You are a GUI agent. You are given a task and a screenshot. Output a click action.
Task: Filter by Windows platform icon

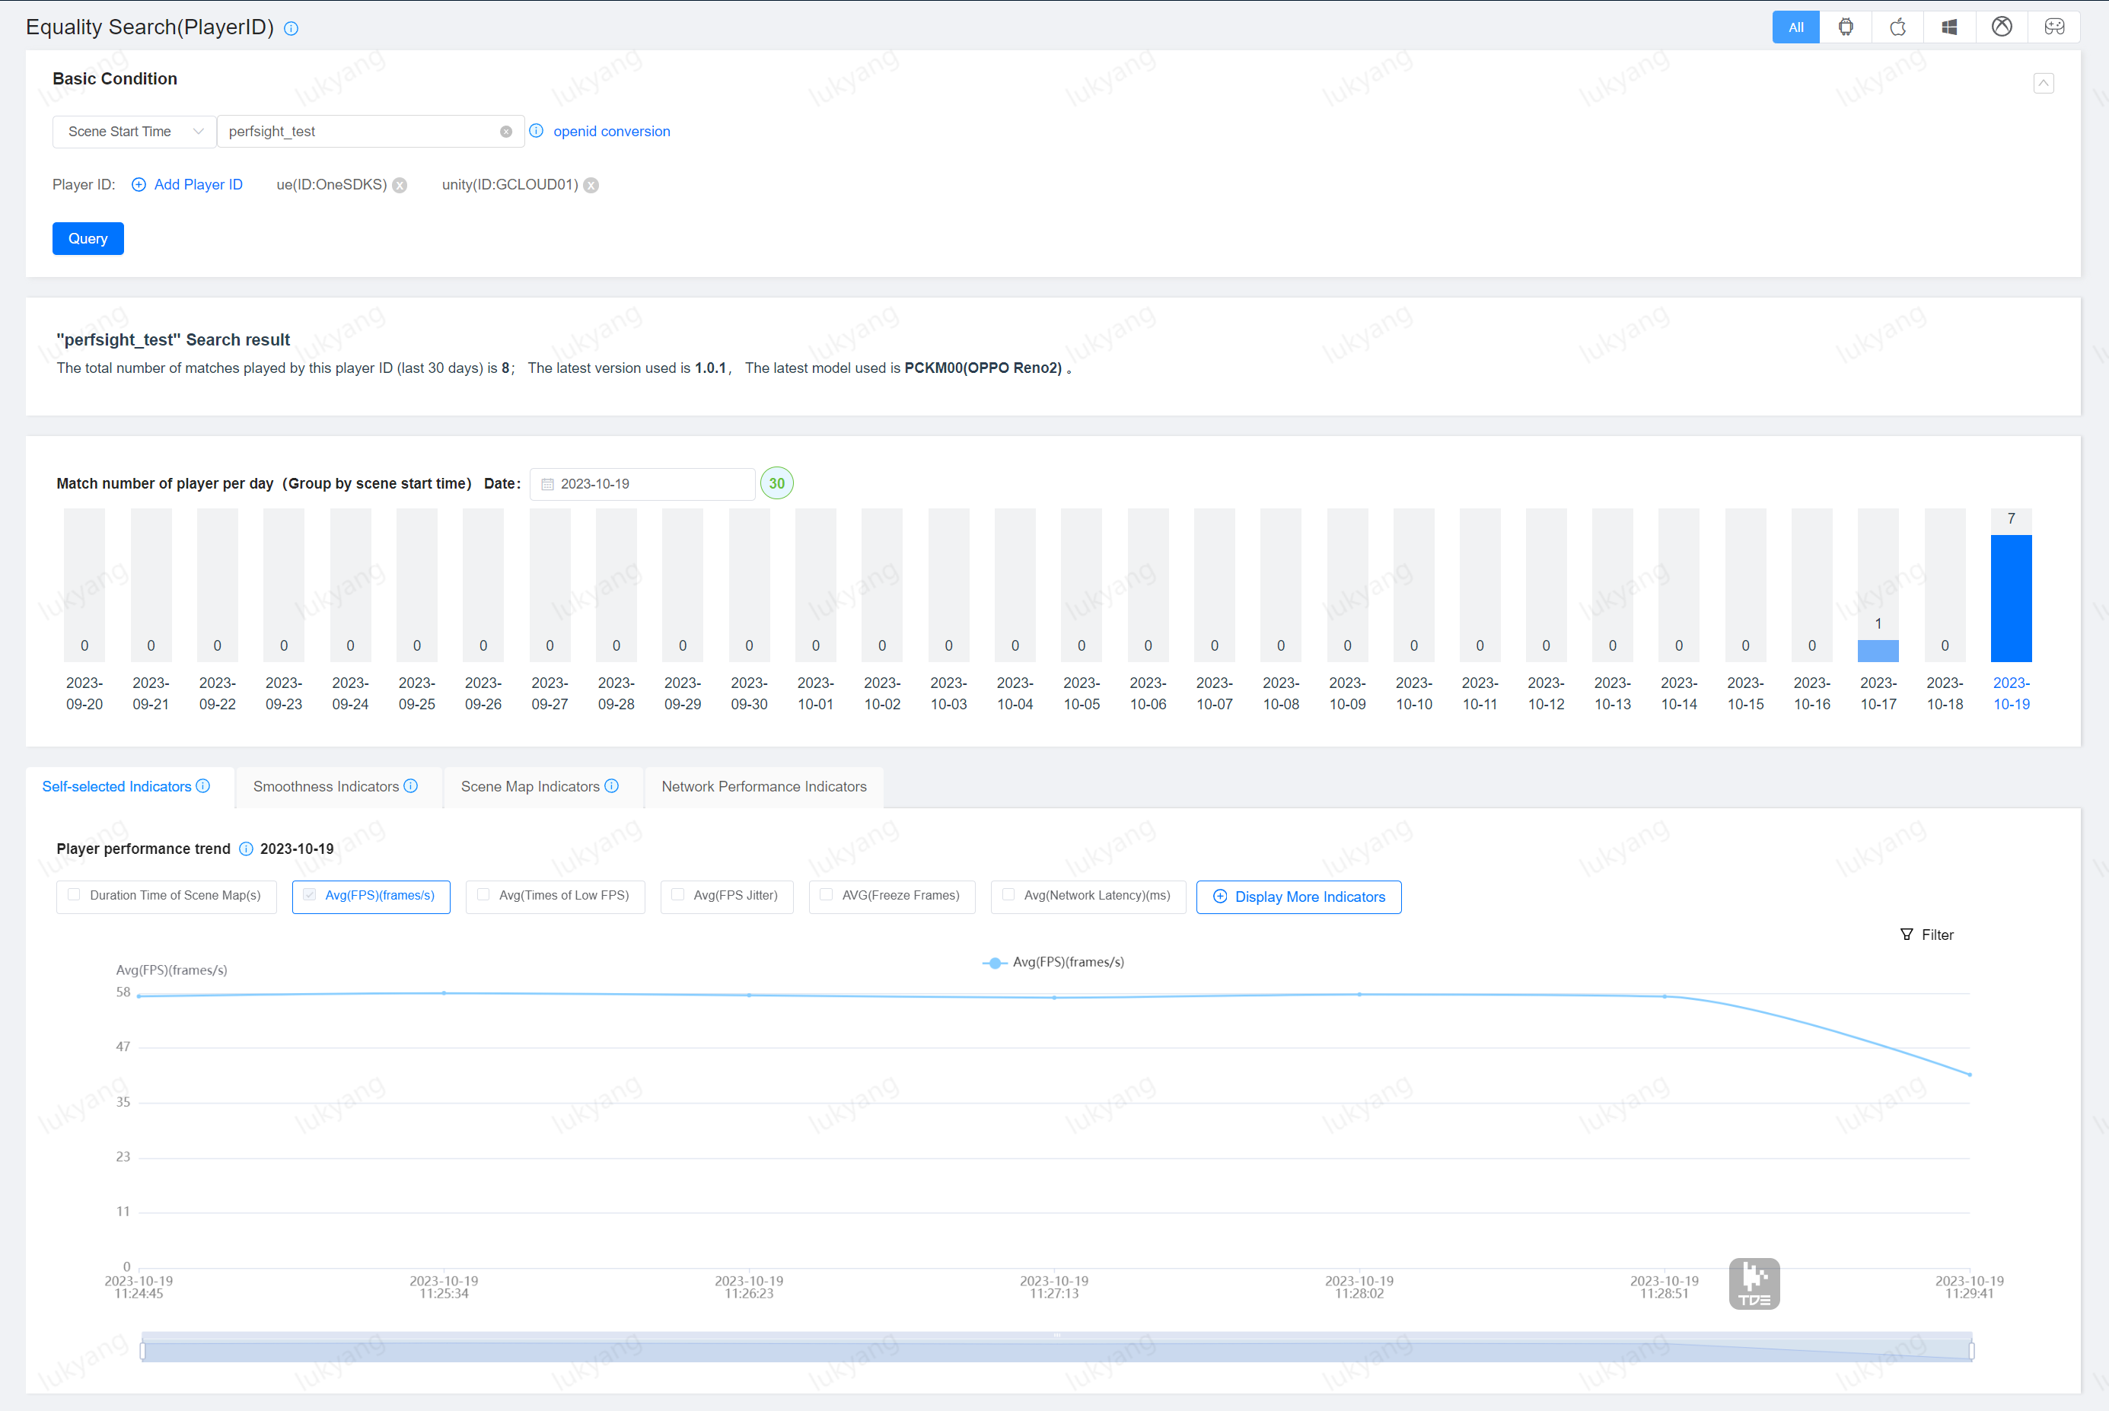point(1950,27)
